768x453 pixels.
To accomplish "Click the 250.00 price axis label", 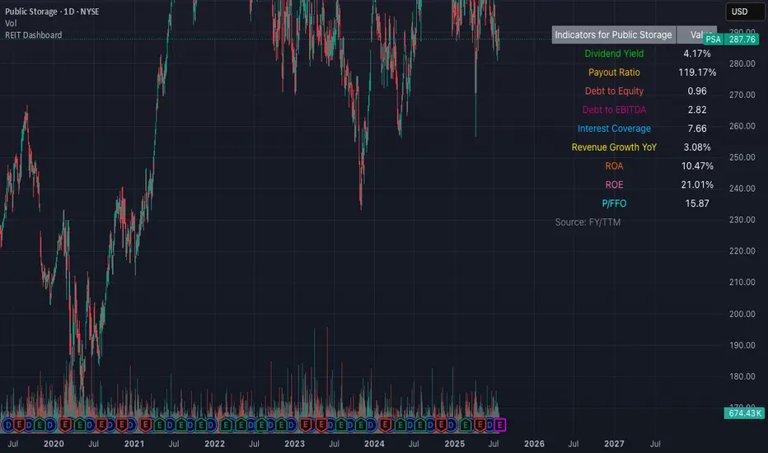I will 742,157.
